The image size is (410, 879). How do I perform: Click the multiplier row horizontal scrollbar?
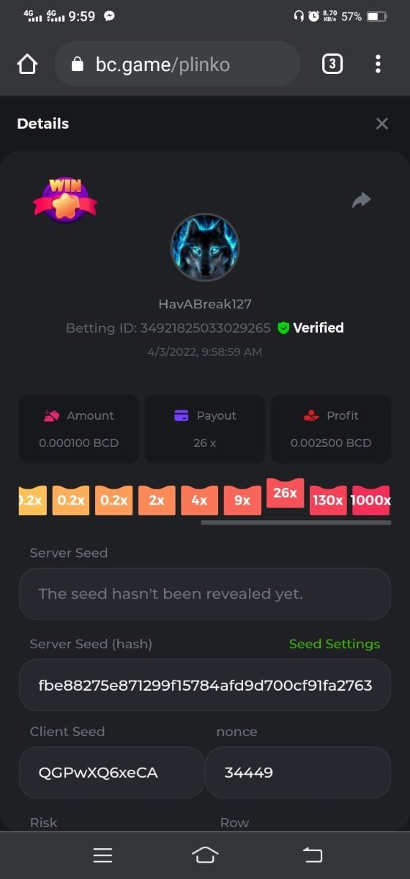pos(296,523)
